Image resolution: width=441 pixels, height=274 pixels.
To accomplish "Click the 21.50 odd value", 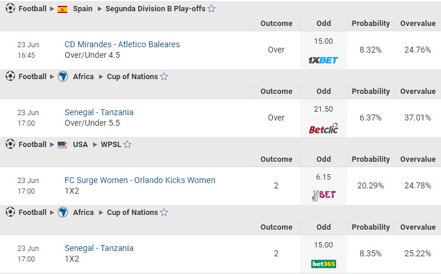I will [x=323, y=109].
